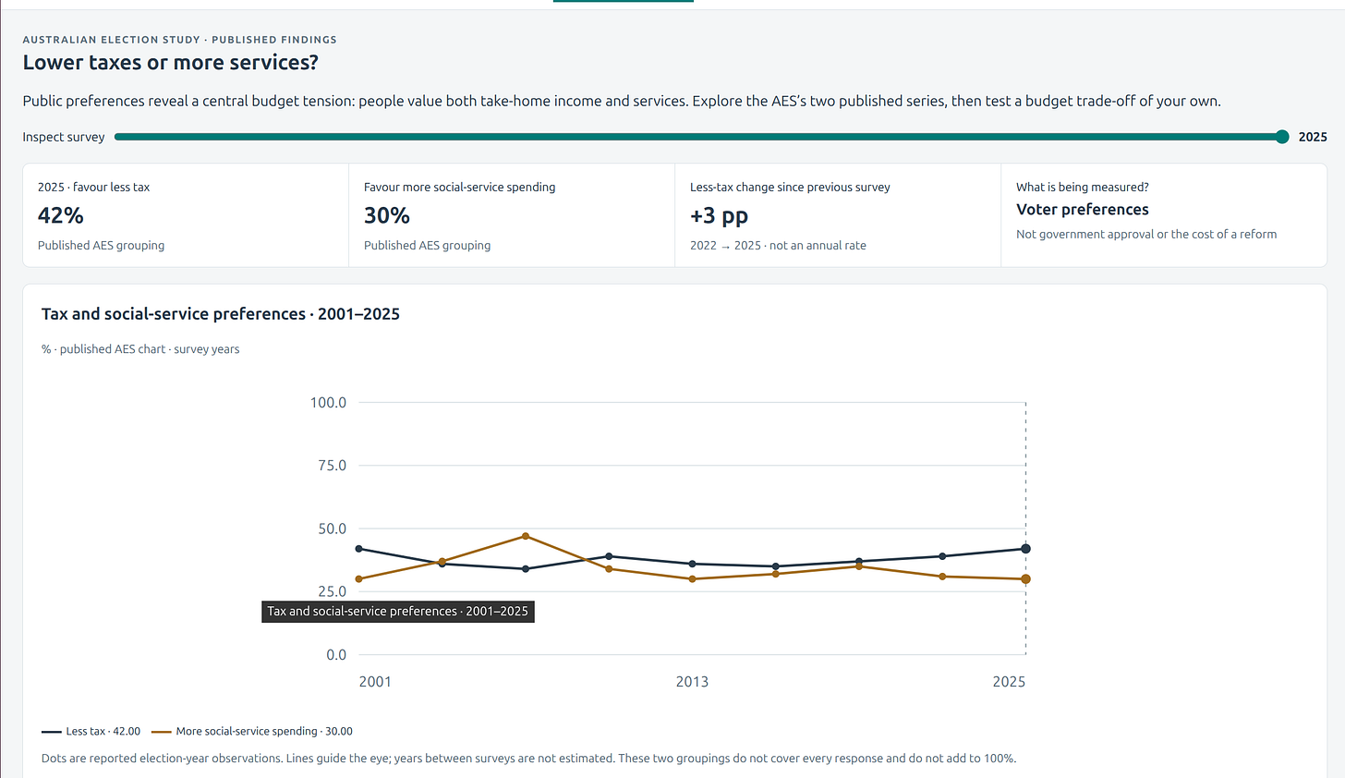Click the Inspect survey slider handle
Viewport: 1345px width, 778px height.
pos(1282,137)
